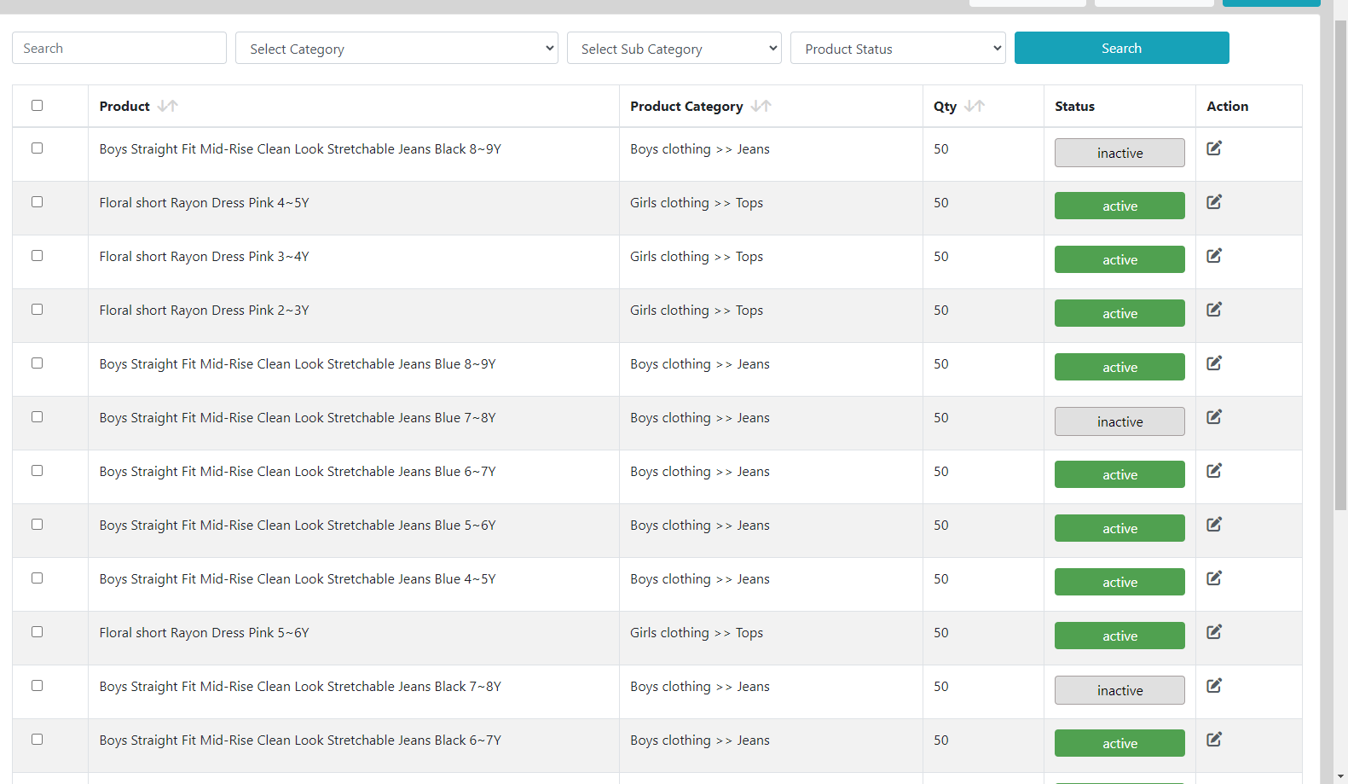
Task: Edit Boys Jeans Blue 8~9Y product
Action: coord(1214,363)
